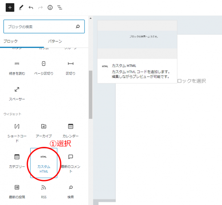222x205 pixels.
Task: Toggle the block inserter plus button
Action: click(x=10, y=8)
